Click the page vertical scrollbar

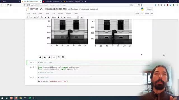click(x=178, y=58)
